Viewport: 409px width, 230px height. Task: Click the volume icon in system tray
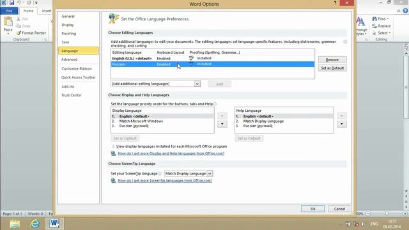(x=362, y=224)
